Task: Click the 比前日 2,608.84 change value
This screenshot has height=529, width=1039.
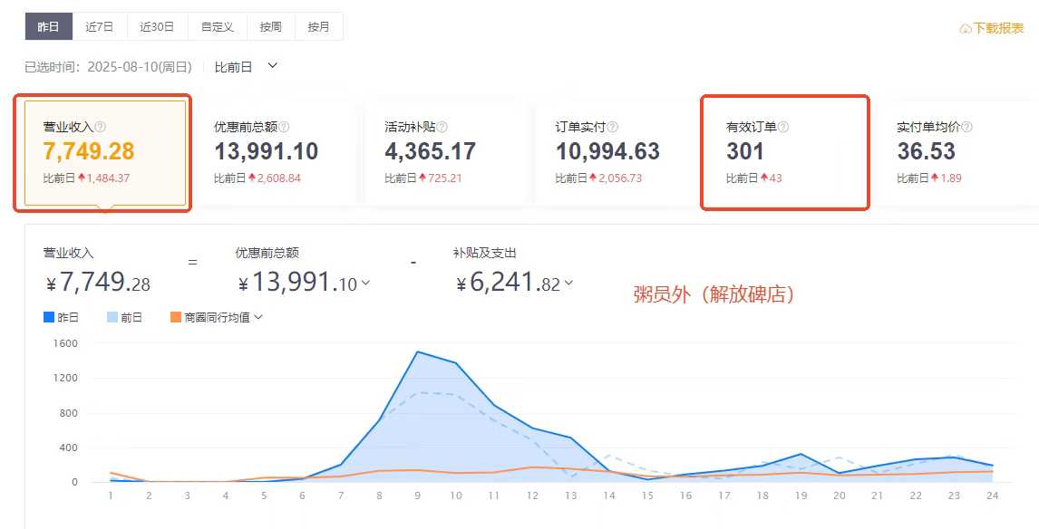Action: click(257, 178)
